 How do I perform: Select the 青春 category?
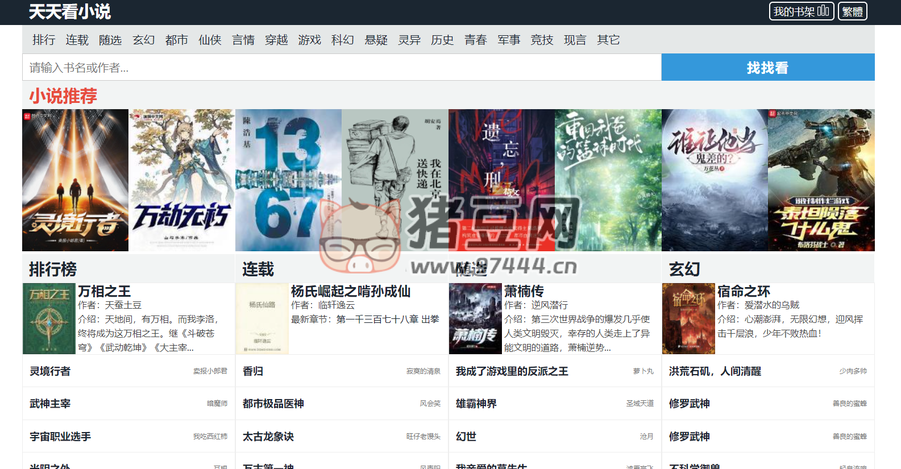476,40
